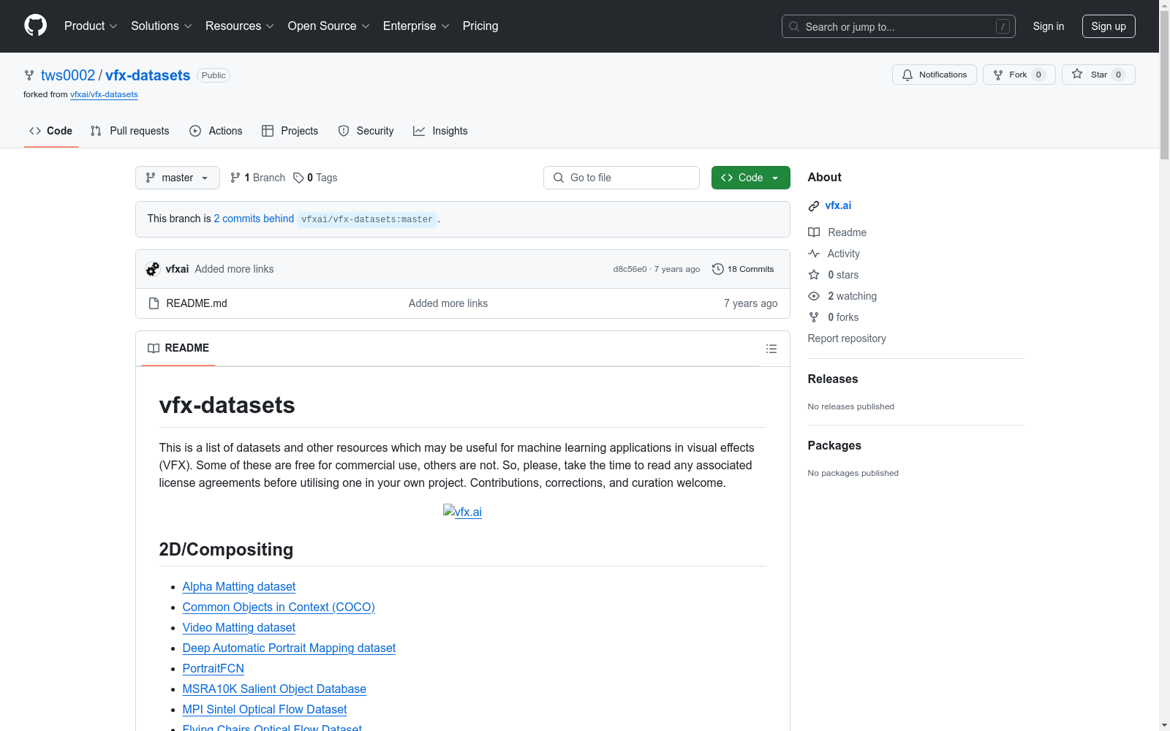Click Sign in

pos(1048,26)
